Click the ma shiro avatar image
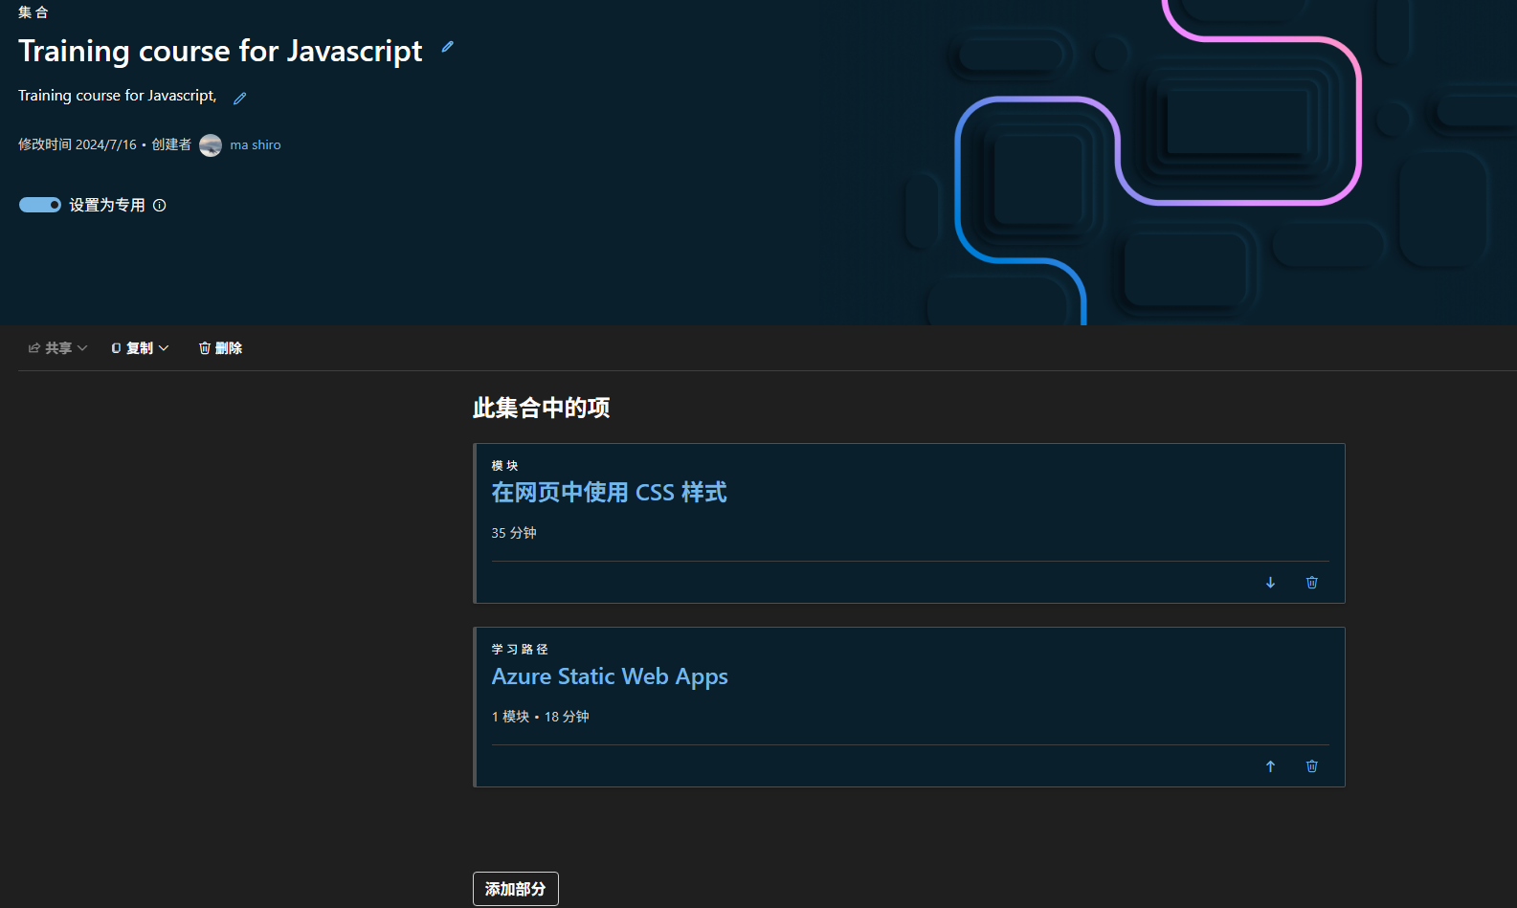Viewport: 1517px width, 908px height. tap(211, 145)
